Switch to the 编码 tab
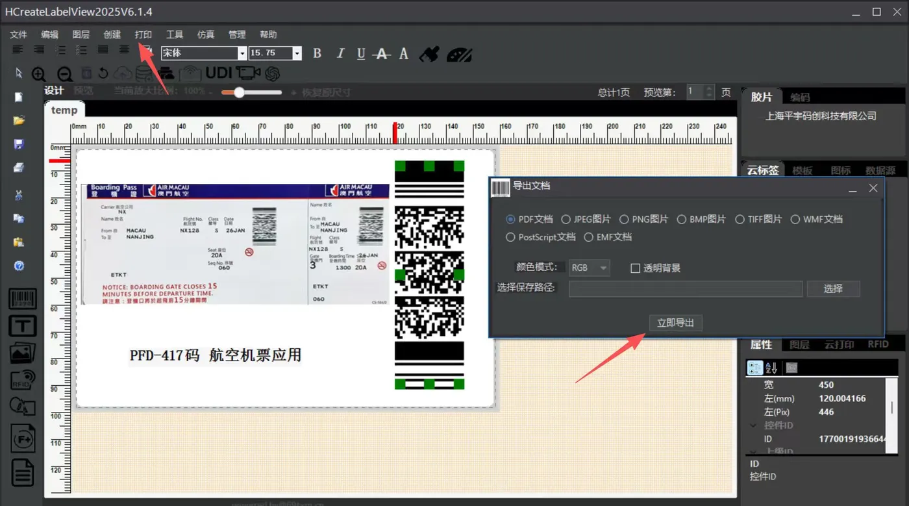The height and width of the screenshot is (506, 909). (x=800, y=97)
